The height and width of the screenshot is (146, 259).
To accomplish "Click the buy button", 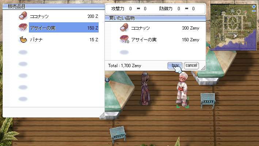I will (x=175, y=65).
